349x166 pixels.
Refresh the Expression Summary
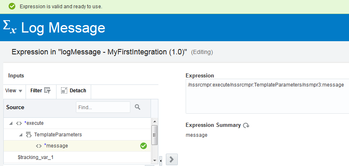pos(246,125)
